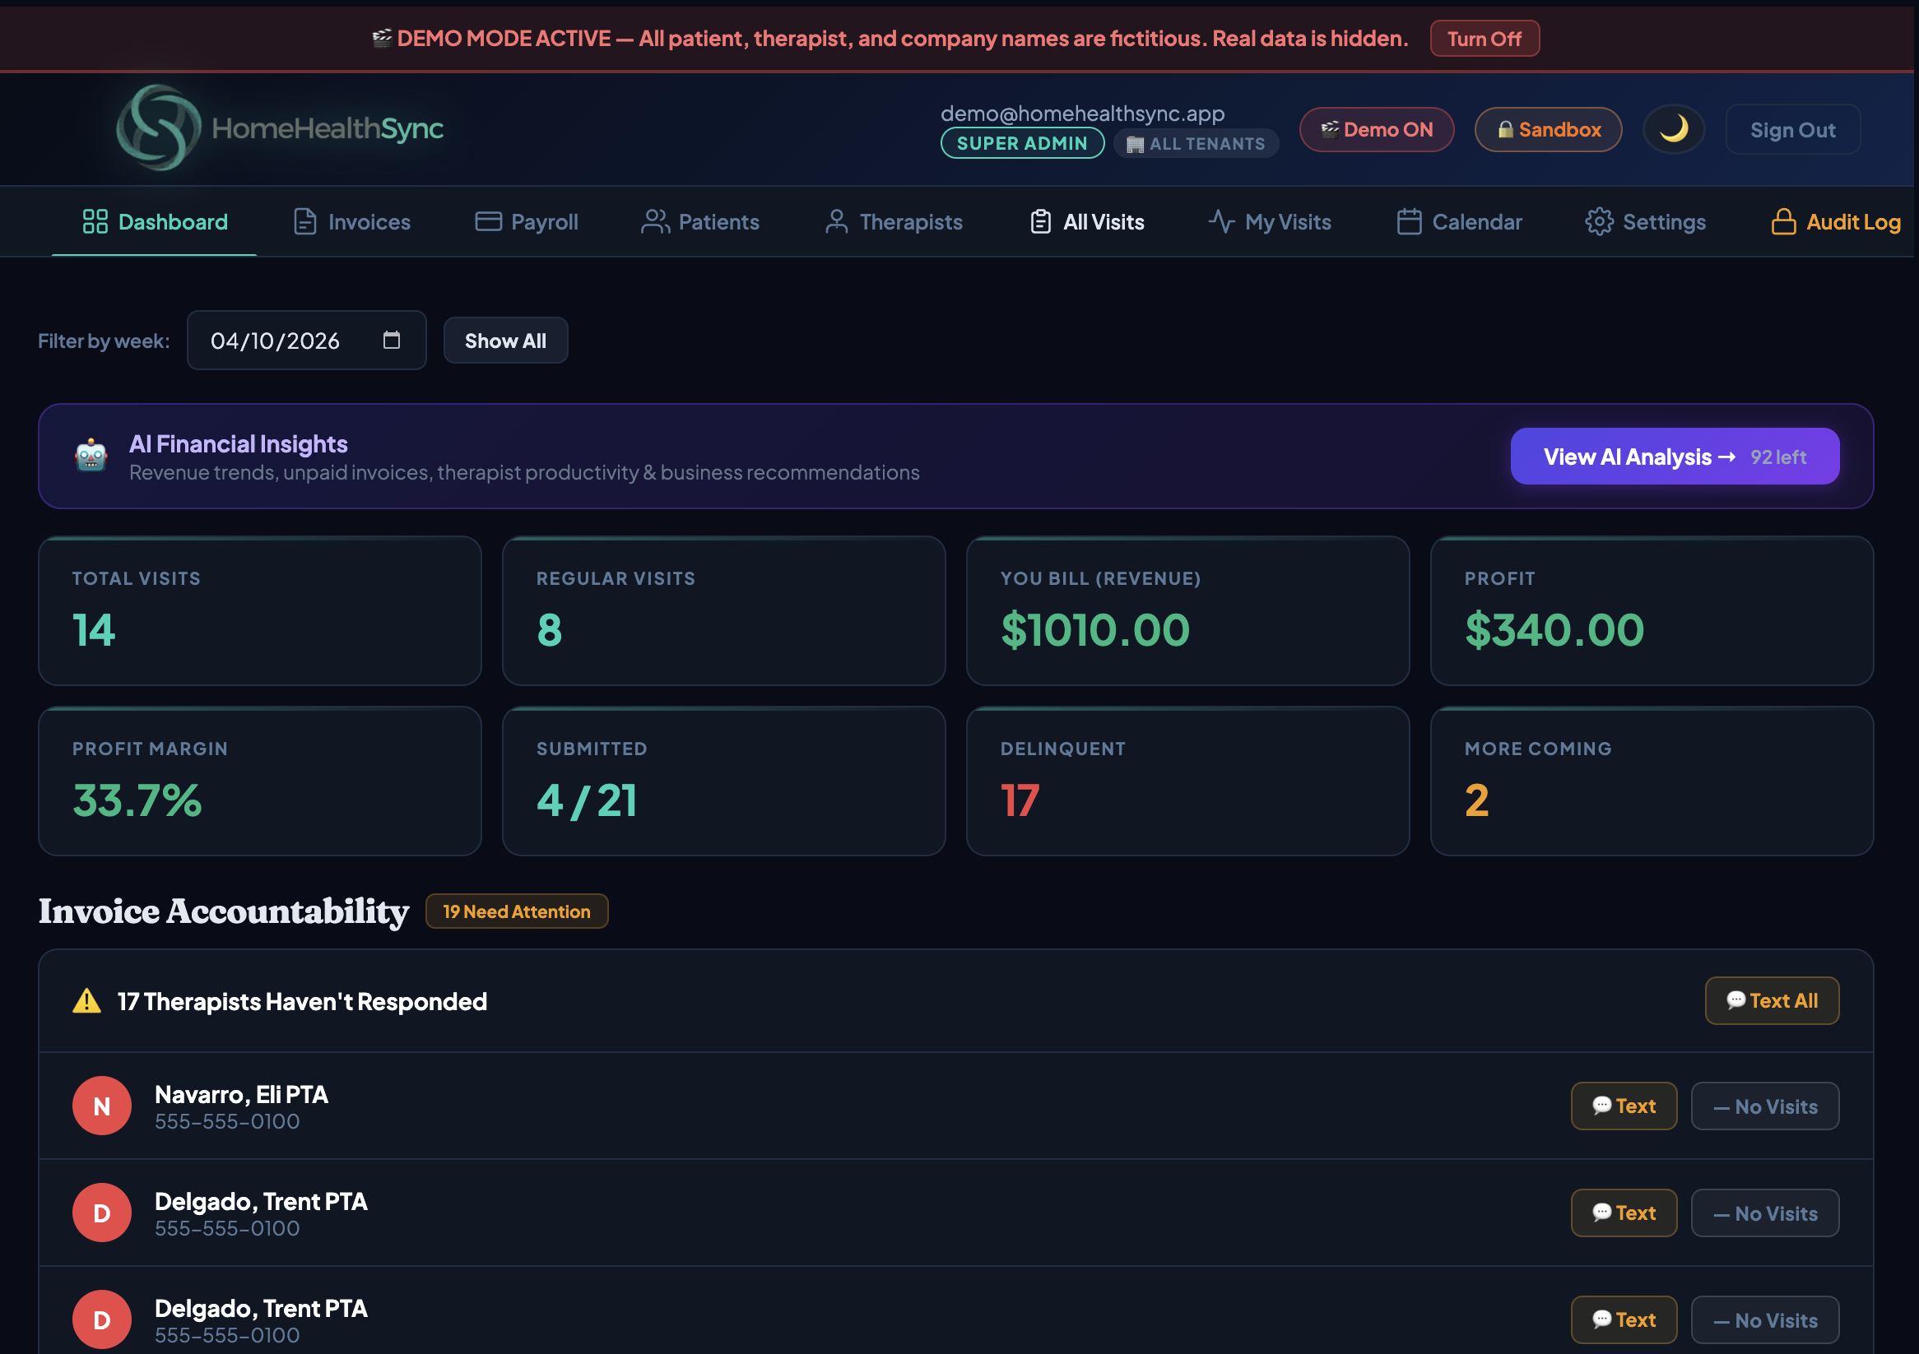Open the Calendar icon in navigation
The height and width of the screenshot is (1354, 1919).
[1408, 221]
